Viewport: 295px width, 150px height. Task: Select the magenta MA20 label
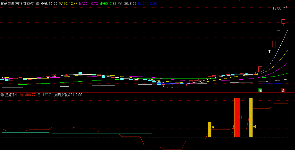[x=88, y=4]
